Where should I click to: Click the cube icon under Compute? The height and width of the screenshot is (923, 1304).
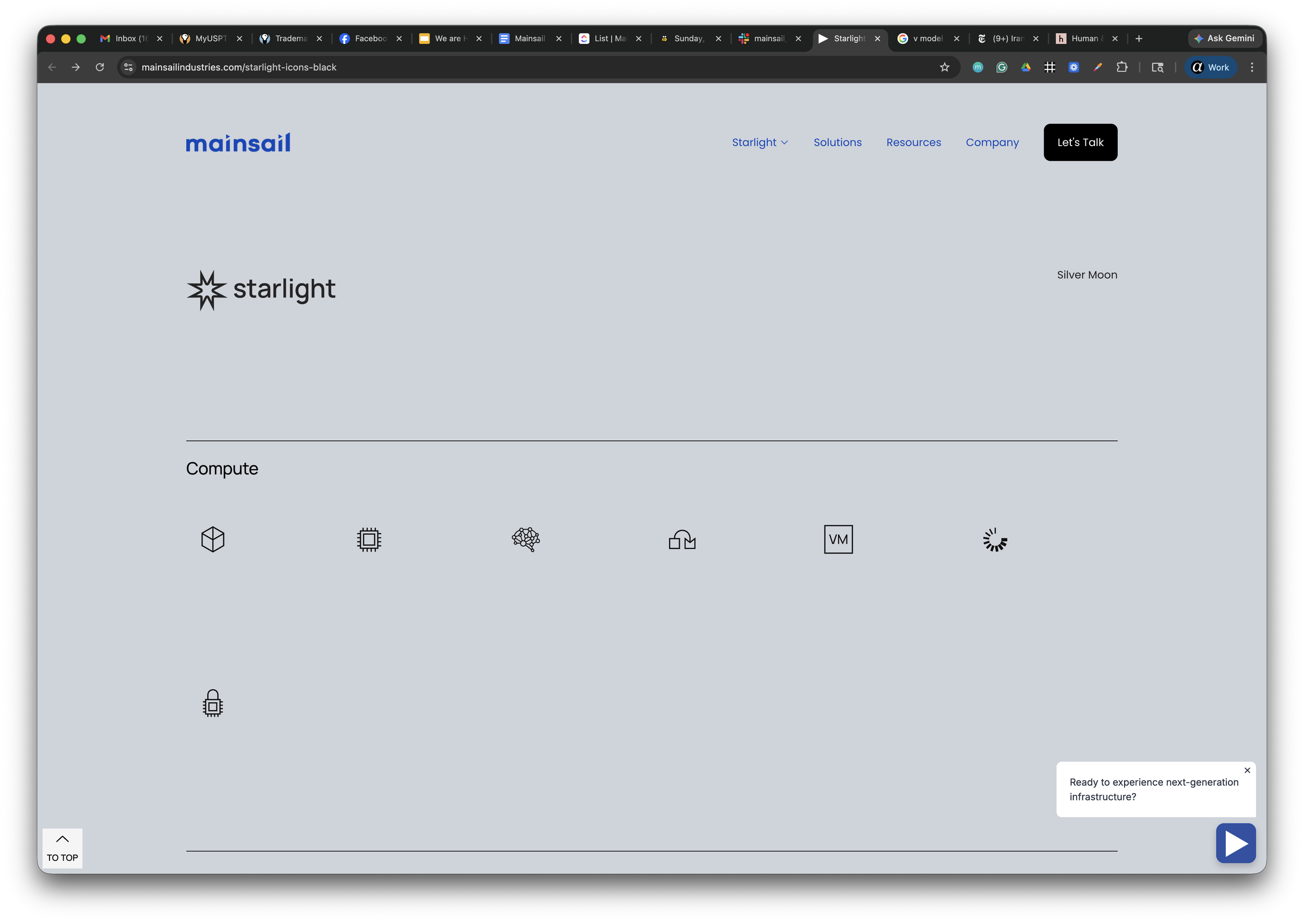click(x=212, y=539)
